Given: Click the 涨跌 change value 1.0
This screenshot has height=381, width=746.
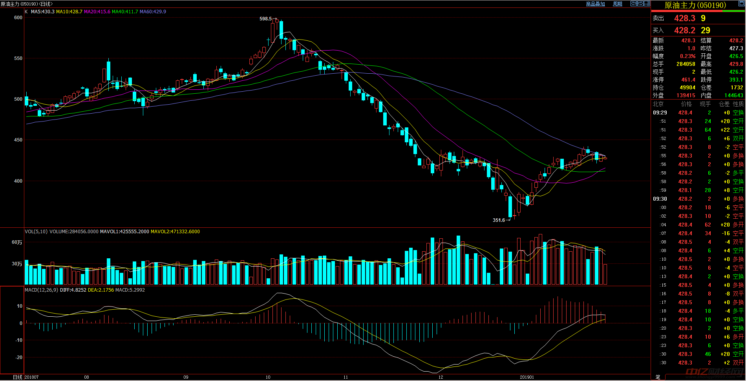Looking at the screenshot, I should (x=691, y=48).
